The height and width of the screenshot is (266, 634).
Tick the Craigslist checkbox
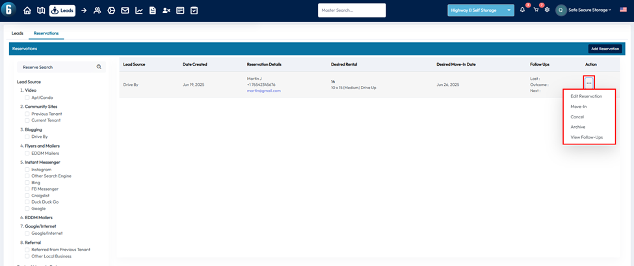[x=27, y=195]
